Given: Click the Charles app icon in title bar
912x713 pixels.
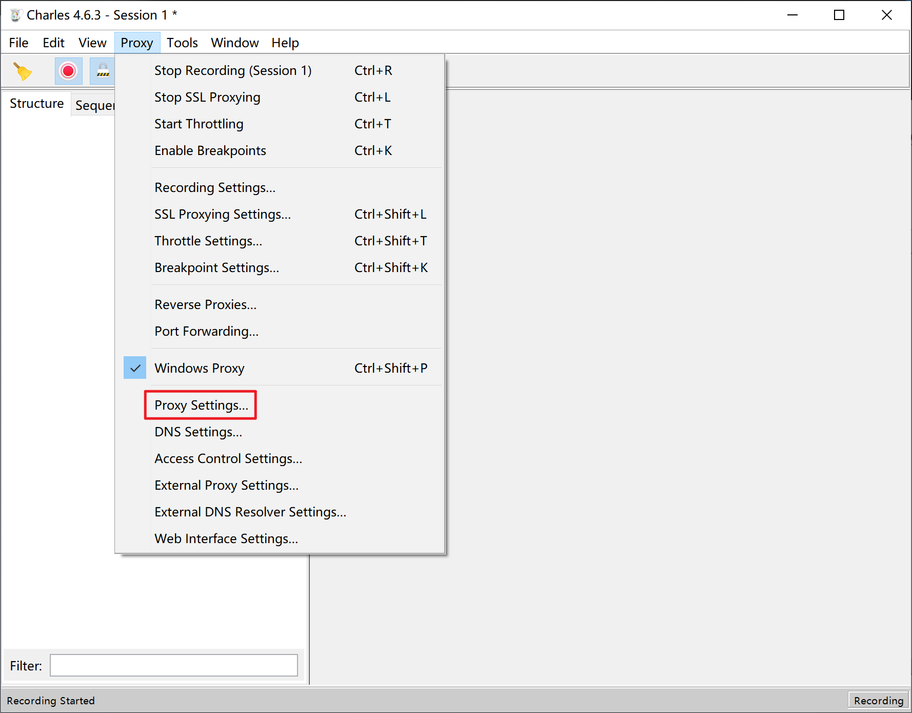Looking at the screenshot, I should (x=15, y=15).
